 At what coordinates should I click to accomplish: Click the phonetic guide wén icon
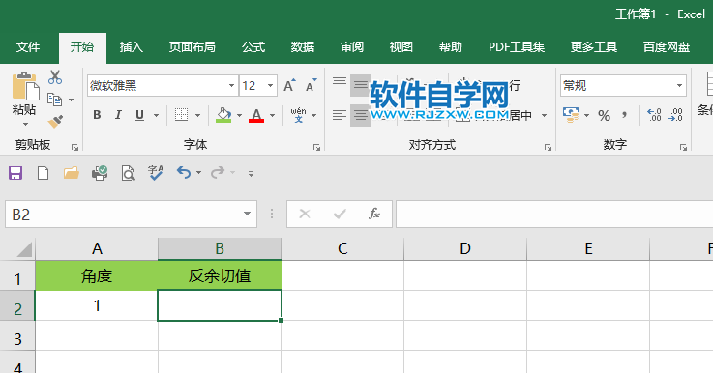point(298,115)
